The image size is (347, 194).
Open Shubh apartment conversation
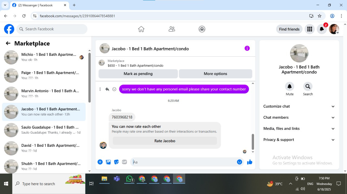point(44,166)
